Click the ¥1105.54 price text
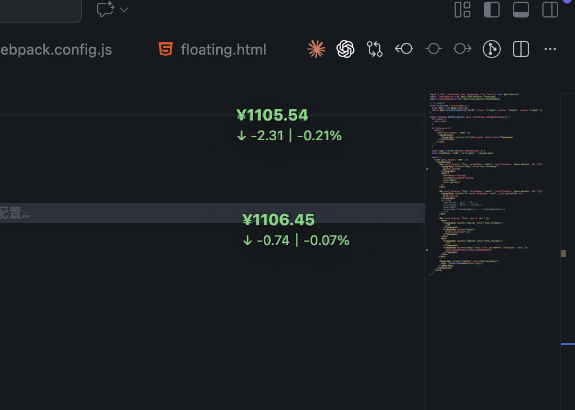Screen dimensions: 575x410 coord(272,115)
